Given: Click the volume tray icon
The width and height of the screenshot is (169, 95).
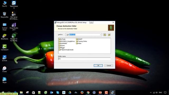Looking at the screenshot, I should [x=157, y=93].
